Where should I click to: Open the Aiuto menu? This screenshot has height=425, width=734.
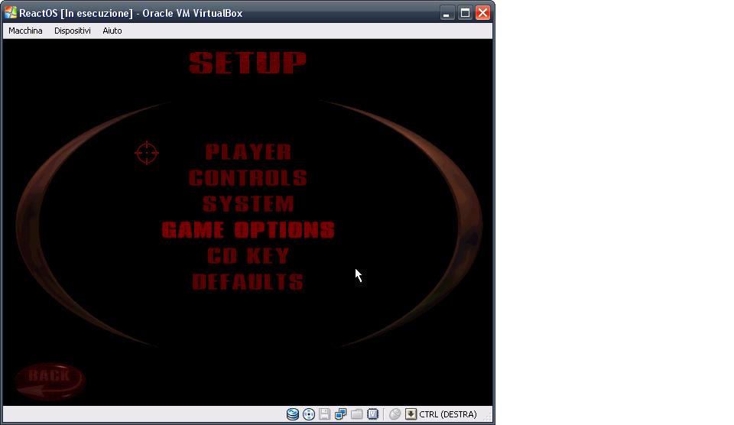coord(112,31)
